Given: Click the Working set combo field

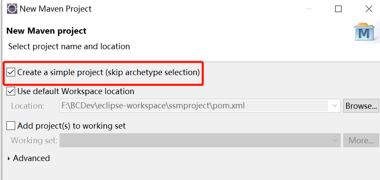Looking at the screenshot, I should coord(194,140).
